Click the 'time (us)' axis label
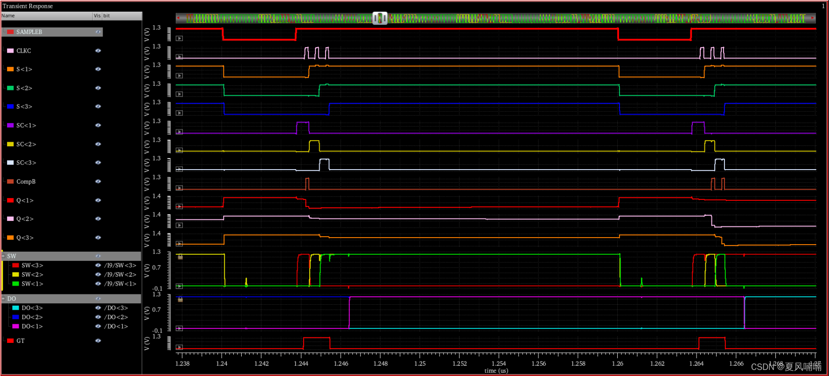Image resolution: width=829 pixels, height=376 pixels. [x=496, y=370]
